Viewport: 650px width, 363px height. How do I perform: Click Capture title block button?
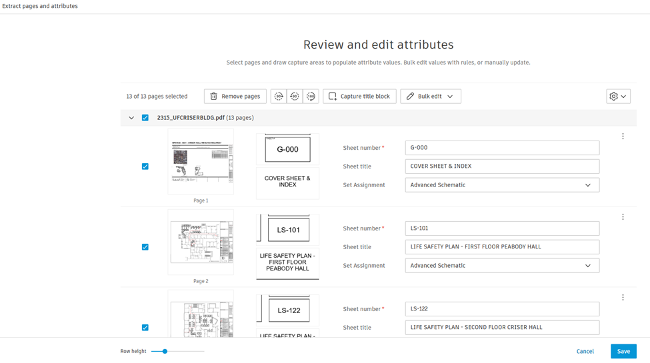pyautogui.click(x=359, y=97)
